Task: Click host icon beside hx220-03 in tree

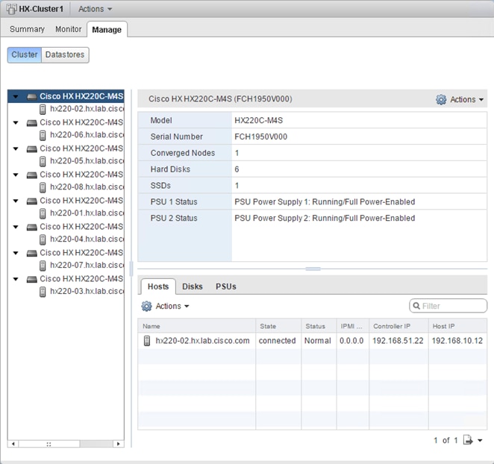Action: click(x=43, y=292)
